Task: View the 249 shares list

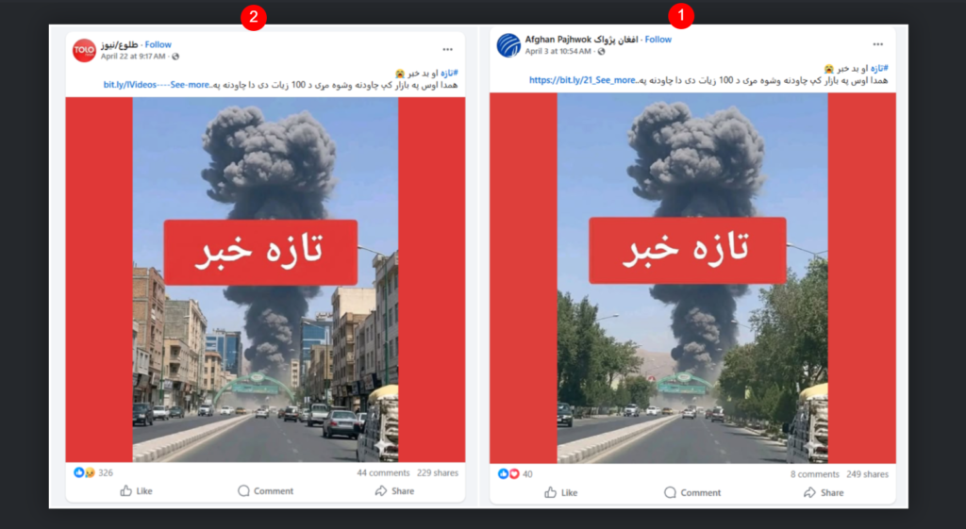Action: pos(868,474)
